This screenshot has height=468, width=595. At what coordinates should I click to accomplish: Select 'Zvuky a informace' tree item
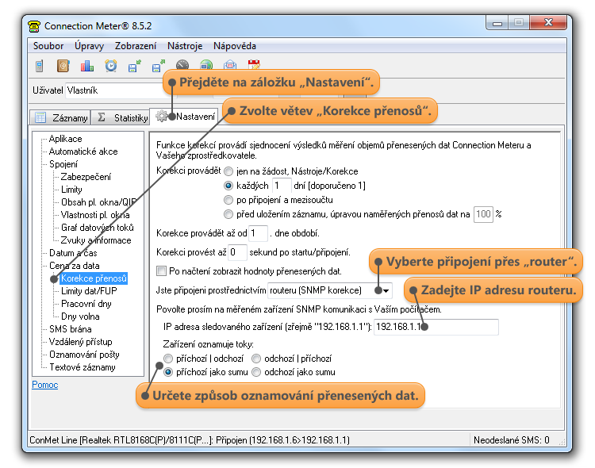(x=96, y=240)
